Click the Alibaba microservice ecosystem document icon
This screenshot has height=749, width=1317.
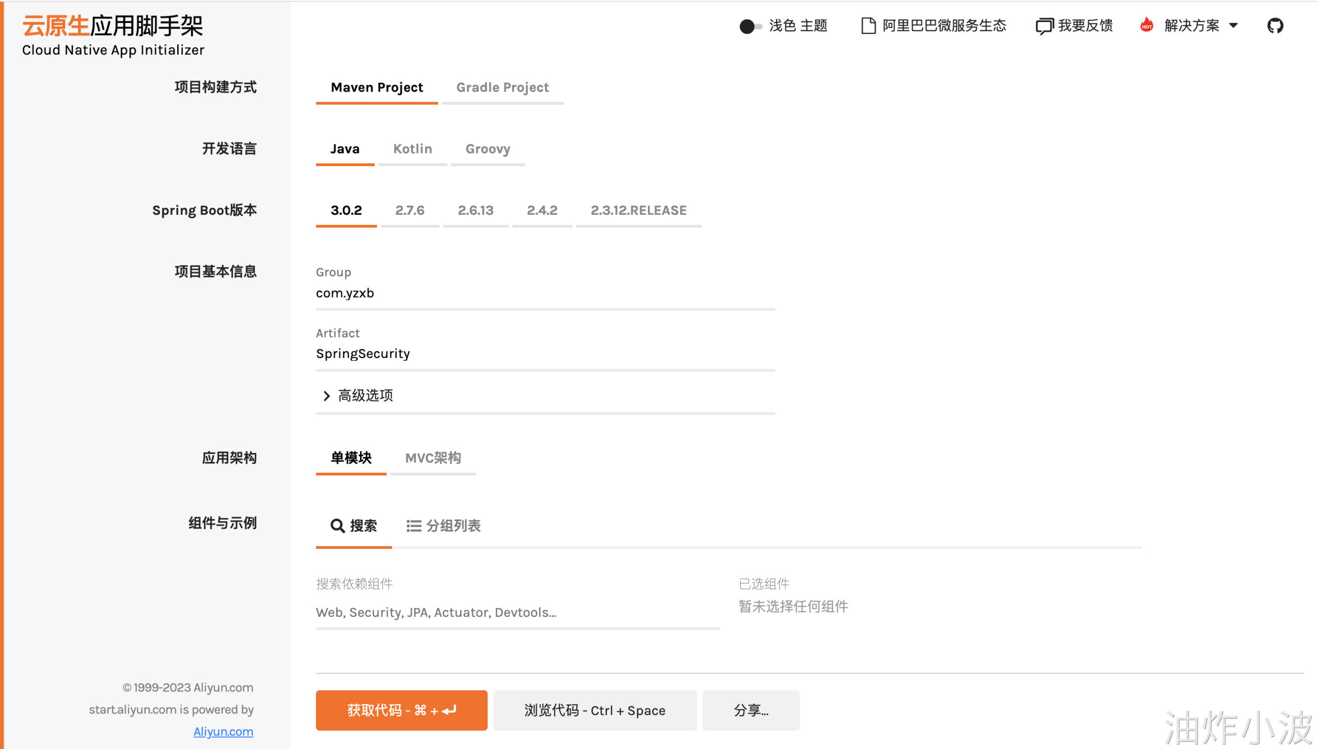[x=868, y=26]
